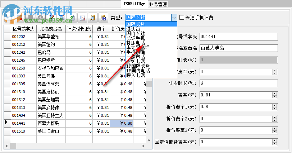The width and height of the screenshot is (292, 153).
Task: Select the cell 美国旧金山
Action: click(51, 131)
